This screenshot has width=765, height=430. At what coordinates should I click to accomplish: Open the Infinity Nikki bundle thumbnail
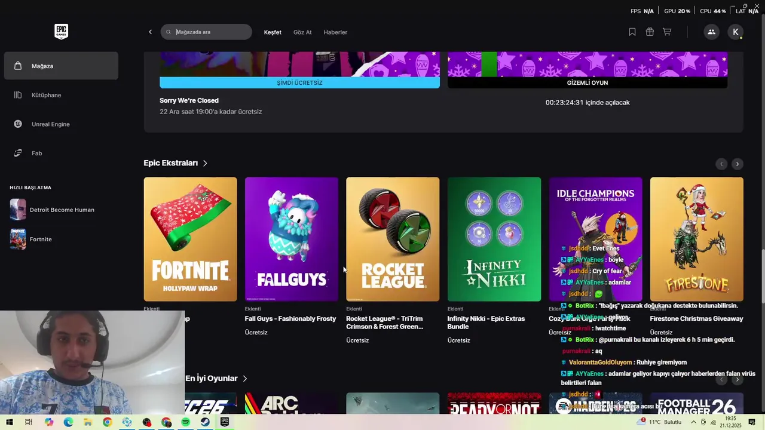[x=494, y=239]
